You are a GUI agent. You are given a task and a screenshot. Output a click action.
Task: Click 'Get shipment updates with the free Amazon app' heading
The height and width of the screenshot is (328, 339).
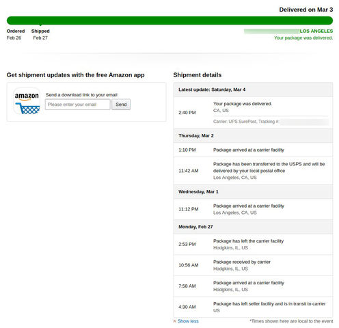(75, 75)
